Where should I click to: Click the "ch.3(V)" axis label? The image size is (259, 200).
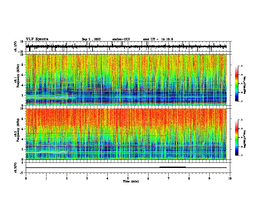pos(16,168)
